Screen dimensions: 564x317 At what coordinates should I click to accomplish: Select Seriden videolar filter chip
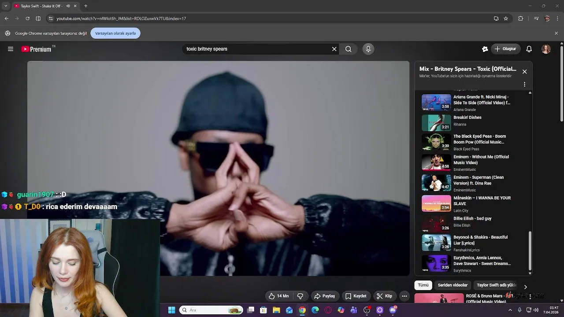pyautogui.click(x=453, y=285)
